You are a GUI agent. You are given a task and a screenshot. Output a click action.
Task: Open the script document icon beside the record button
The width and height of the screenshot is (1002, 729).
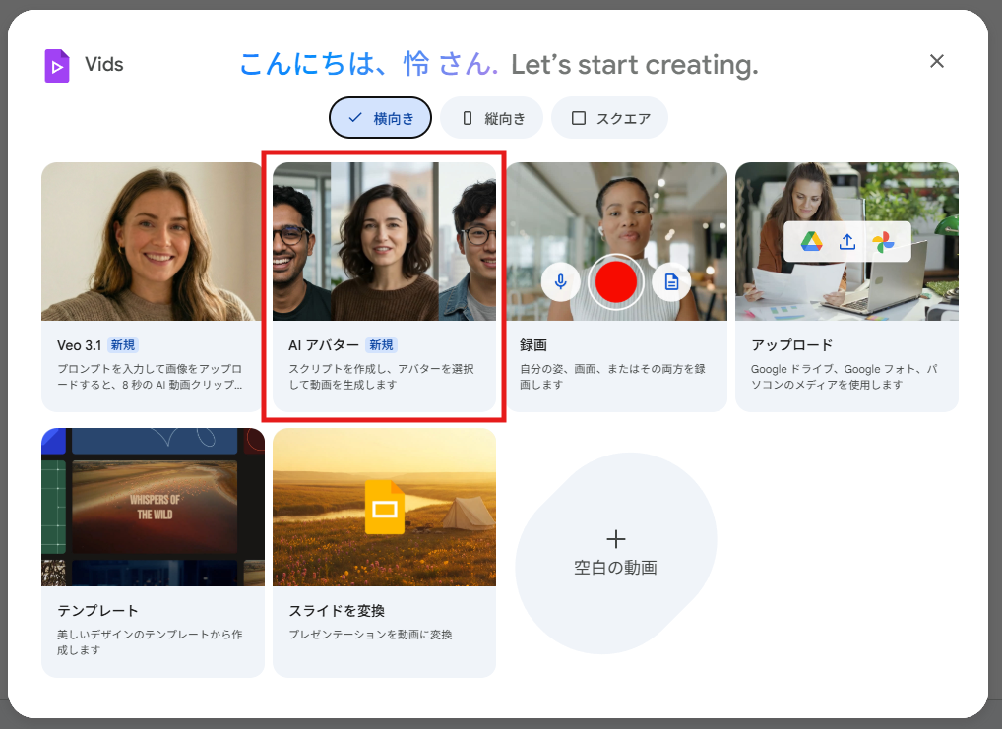pos(672,281)
